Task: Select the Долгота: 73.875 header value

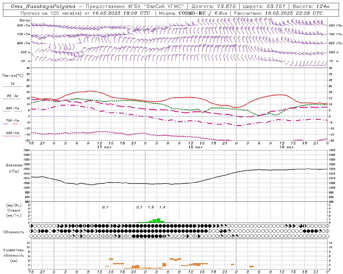Action: click(x=214, y=6)
